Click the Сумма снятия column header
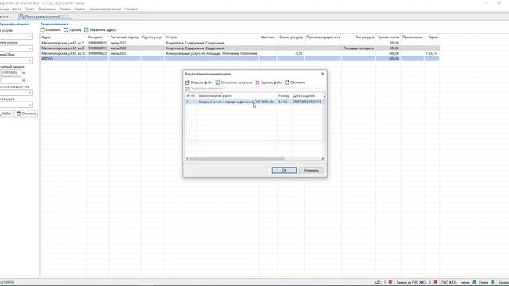The width and height of the screenshot is (509, 286). (388, 37)
